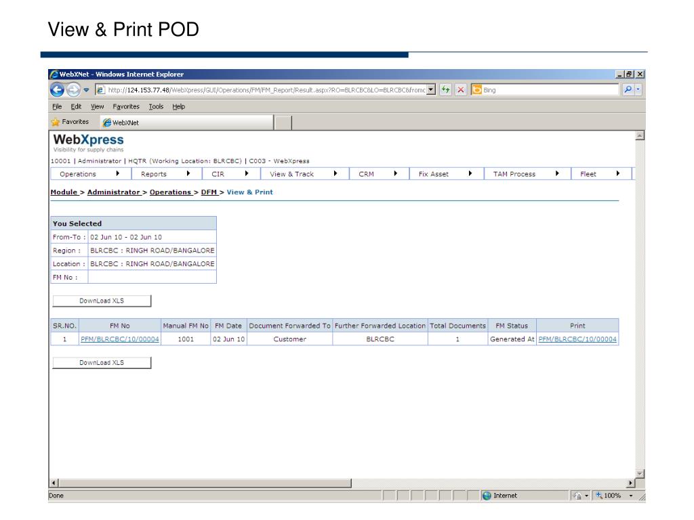The image size is (694, 520).
Task: Click the Favorites star icon
Action: coord(56,122)
